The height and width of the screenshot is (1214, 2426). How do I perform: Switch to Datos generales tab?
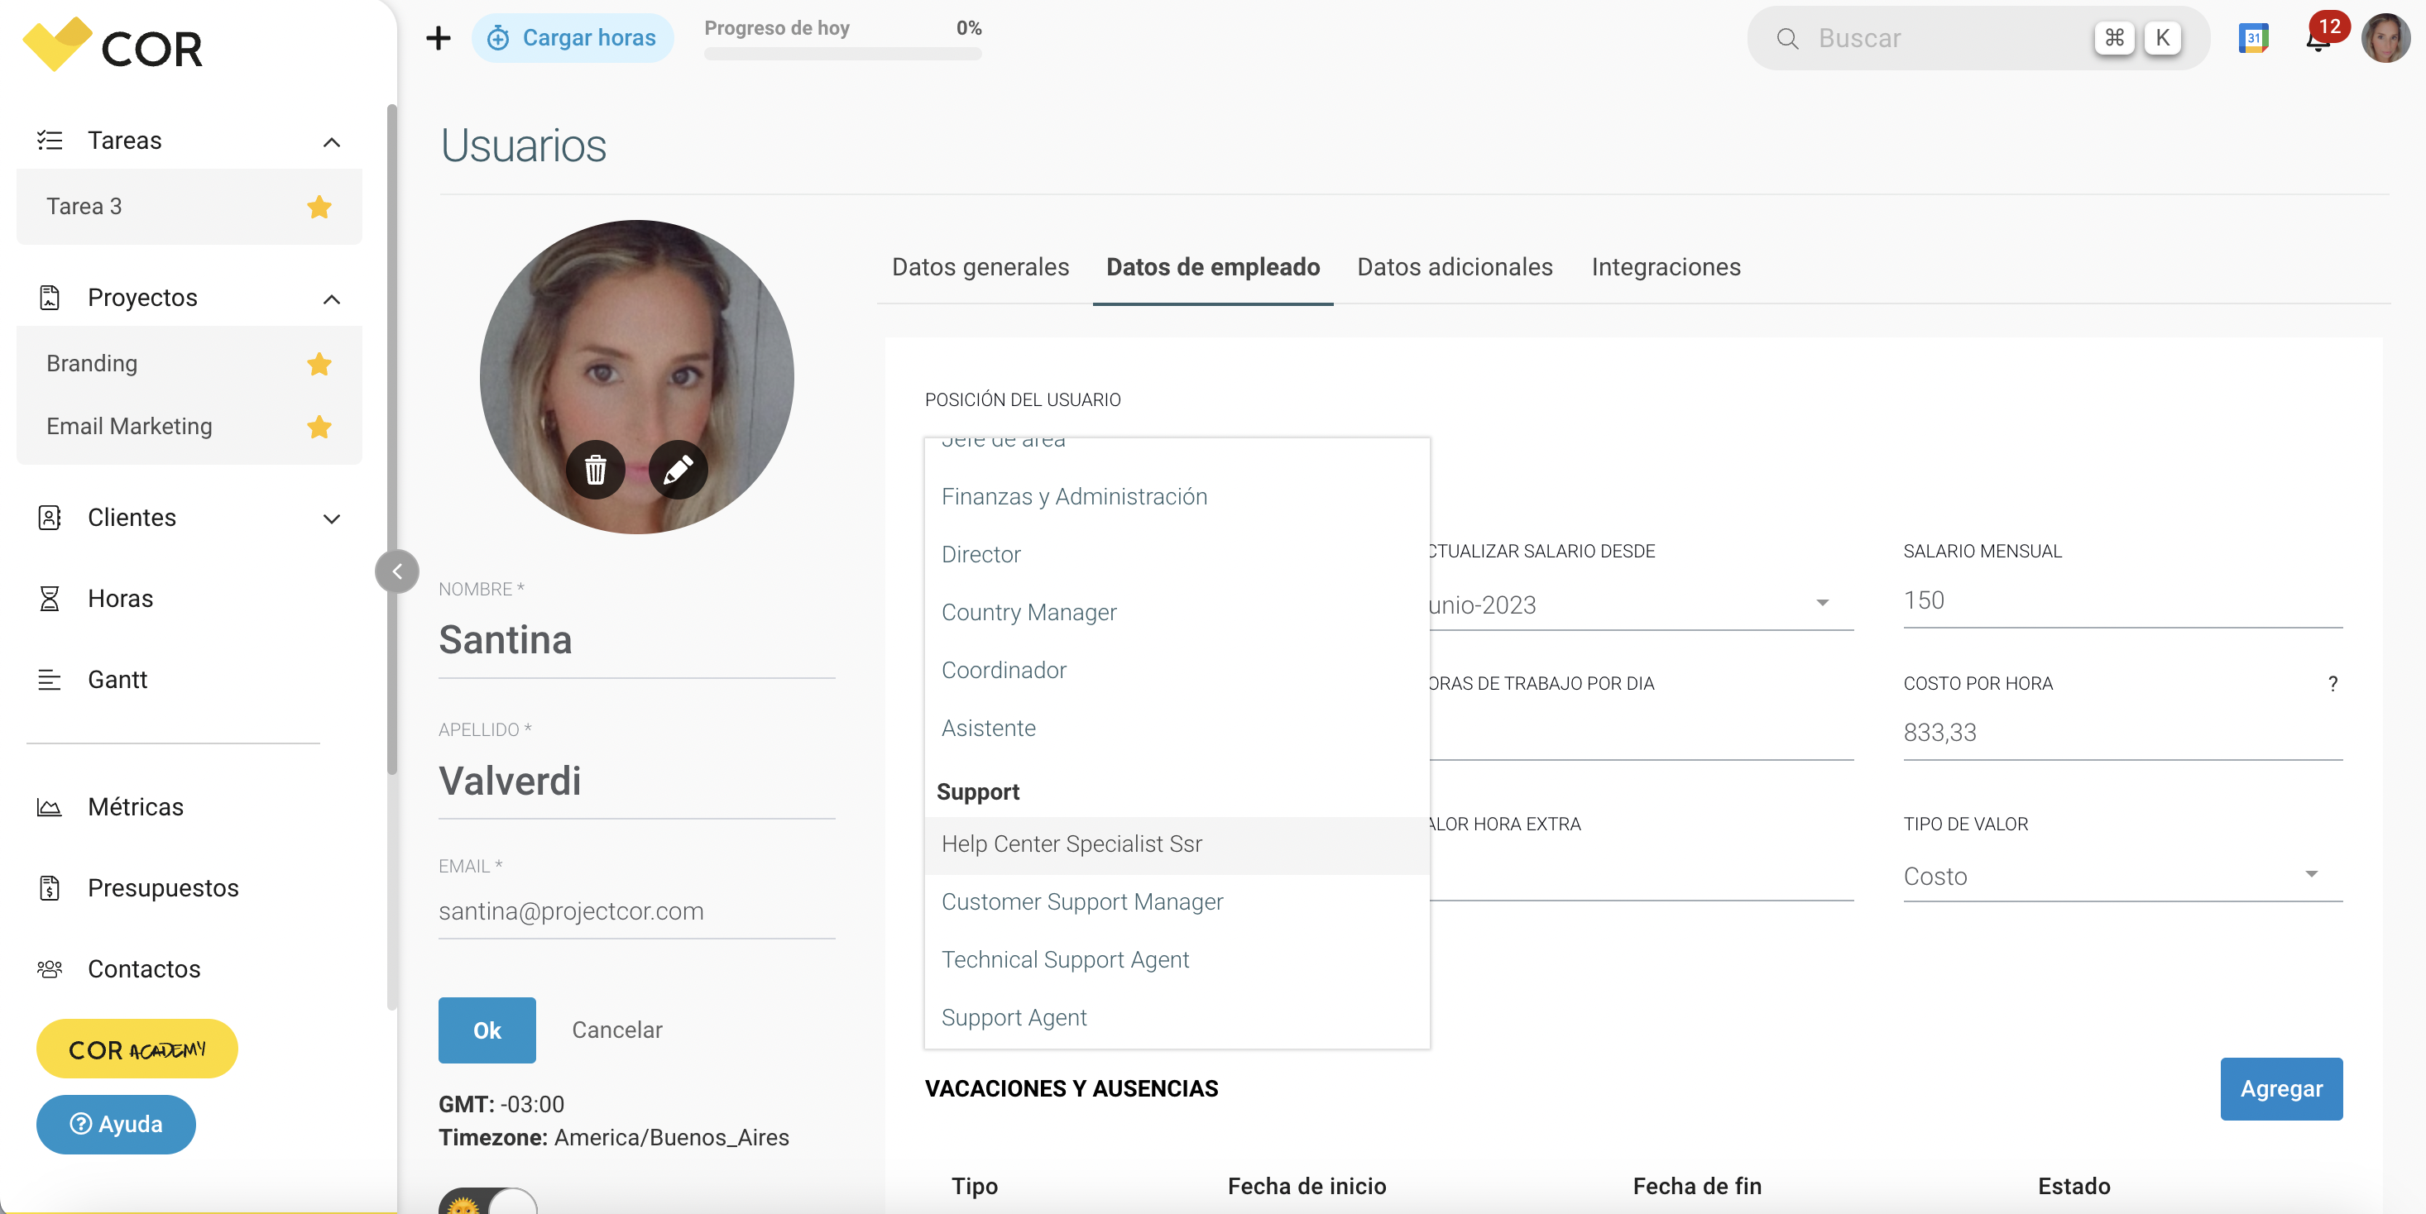[x=980, y=267]
